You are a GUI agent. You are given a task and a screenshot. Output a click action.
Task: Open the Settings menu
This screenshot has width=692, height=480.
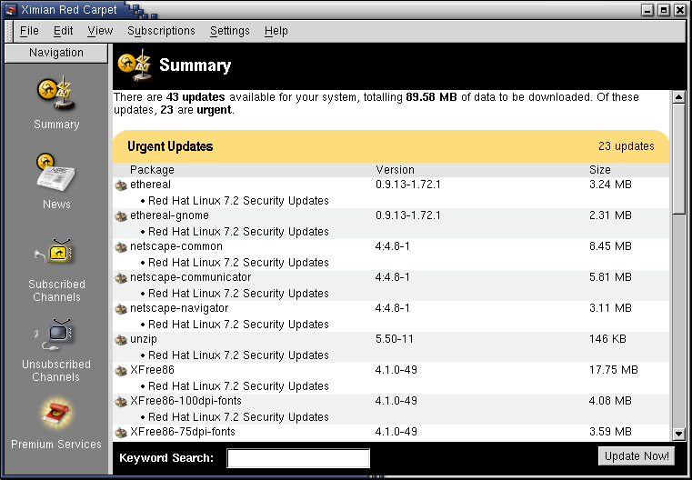tap(229, 31)
